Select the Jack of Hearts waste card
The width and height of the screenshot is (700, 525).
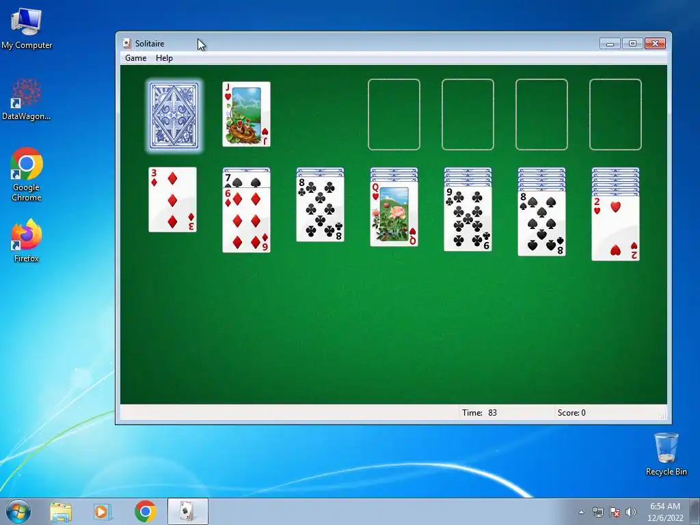246,114
